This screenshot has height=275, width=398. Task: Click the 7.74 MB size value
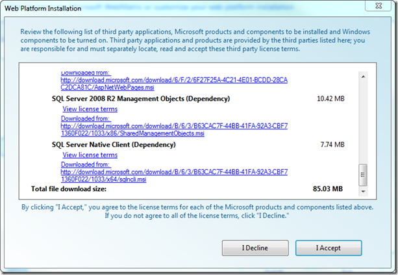(x=332, y=144)
